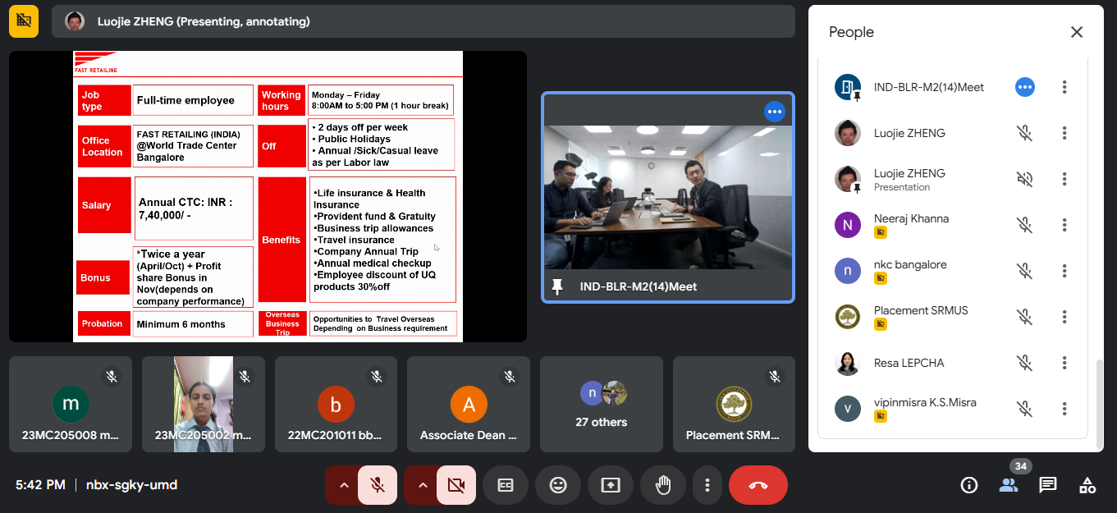Click vipinmisra K.S.Misra's muted mic icon
The width and height of the screenshot is (1117, 513).
click(x=1024, y=409)
